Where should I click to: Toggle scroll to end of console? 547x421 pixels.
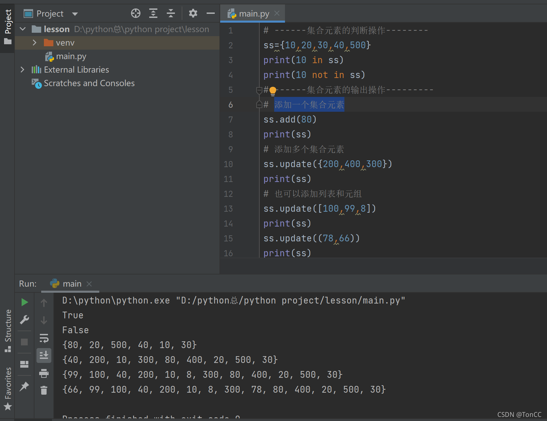tap(44, 356)
